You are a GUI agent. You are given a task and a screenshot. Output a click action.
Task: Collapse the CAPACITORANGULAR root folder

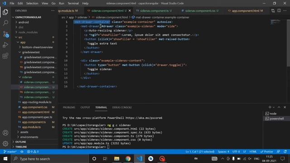pyautogui.click(x=28, y=17)
